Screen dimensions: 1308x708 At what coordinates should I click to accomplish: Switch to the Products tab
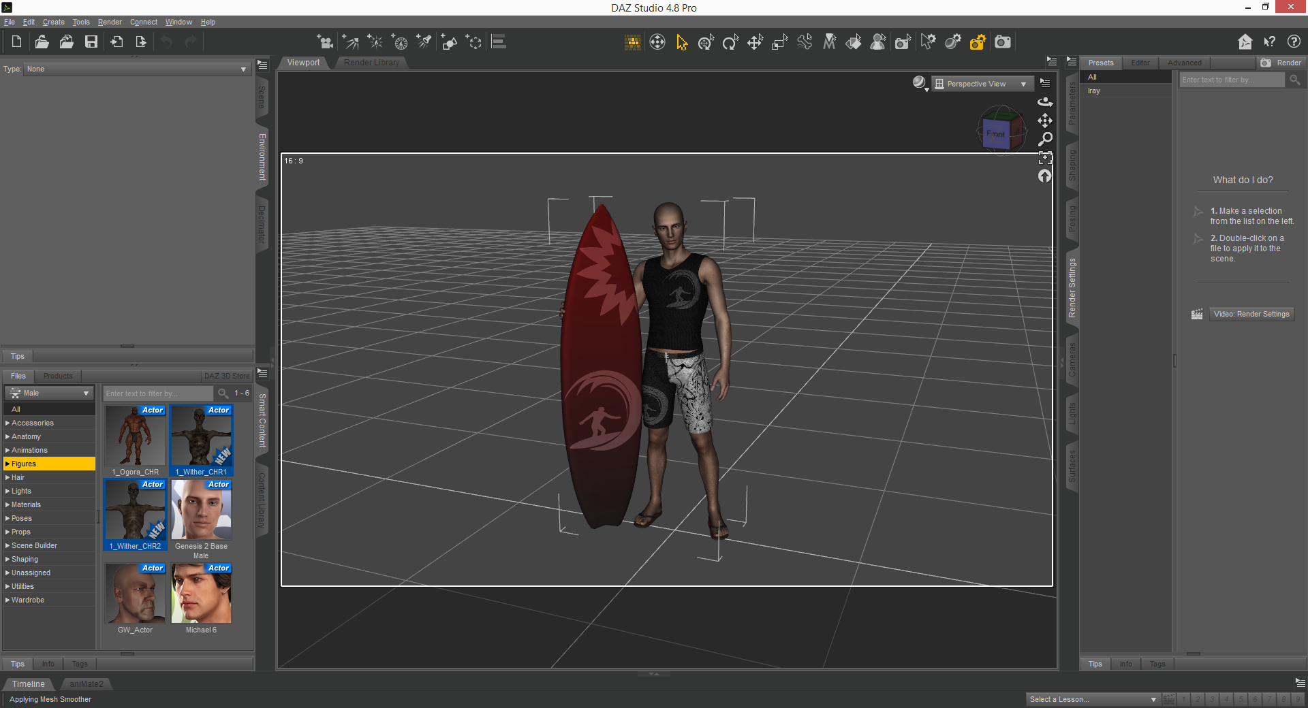(58, 376)
